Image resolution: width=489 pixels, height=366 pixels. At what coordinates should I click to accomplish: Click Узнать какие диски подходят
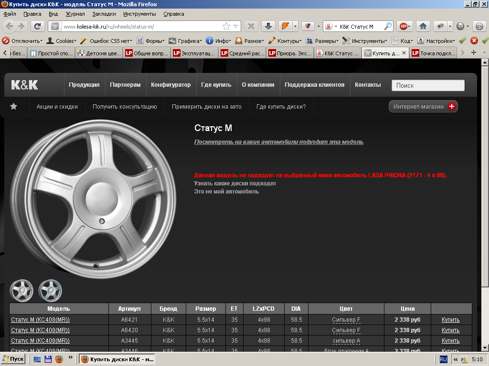pos(235,183)
